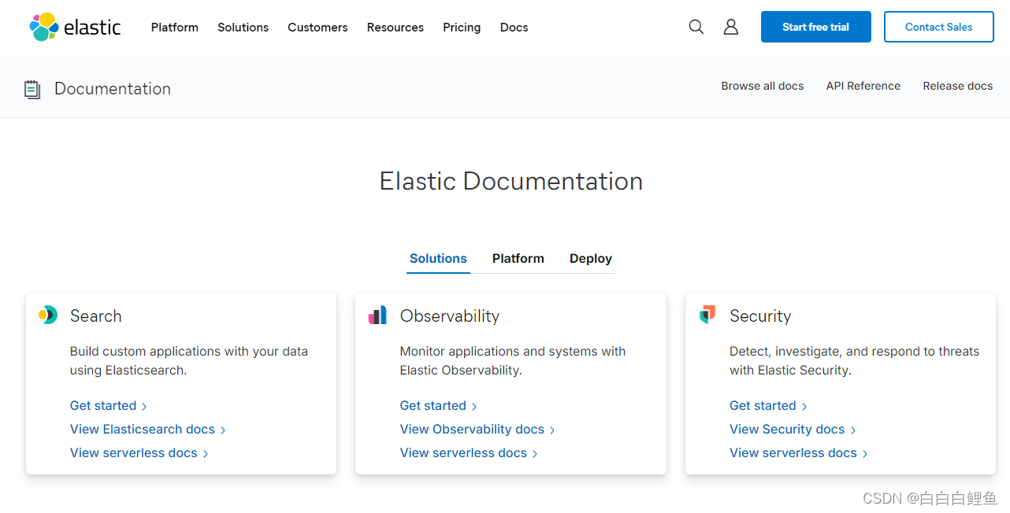Switch to the Platform tab
This screenshot has width=1010, height=513.
tap(518, 258)
